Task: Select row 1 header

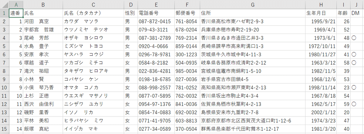Action: [x=5, y=13]
